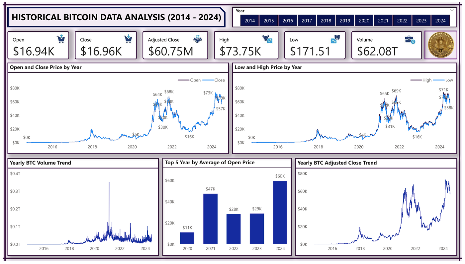Filter by year 2019
This screenshot has height=264, width=465.
pyautogui.click(x=345, y=21)
